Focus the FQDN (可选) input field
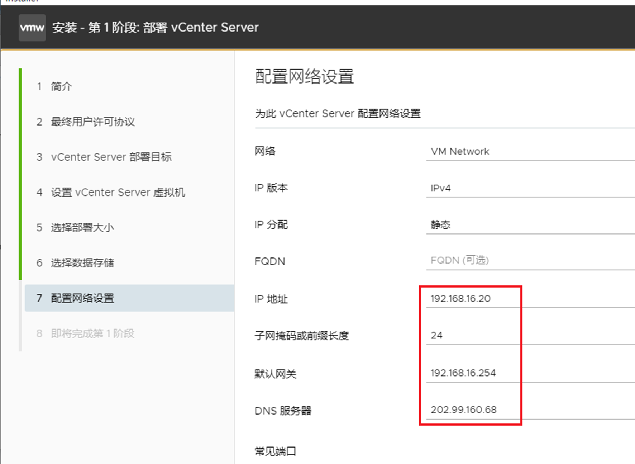Screen dimensions: 635x464 [530, 261]
